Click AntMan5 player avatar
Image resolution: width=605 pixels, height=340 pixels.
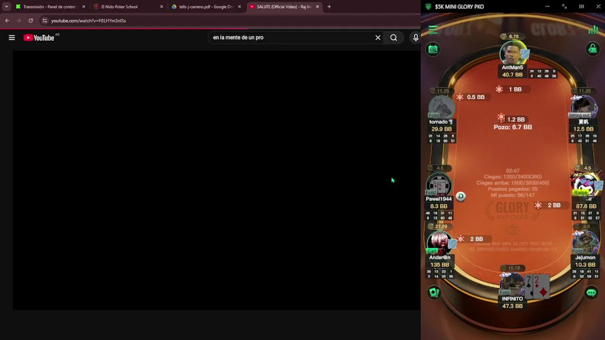[x=512, y=53]
